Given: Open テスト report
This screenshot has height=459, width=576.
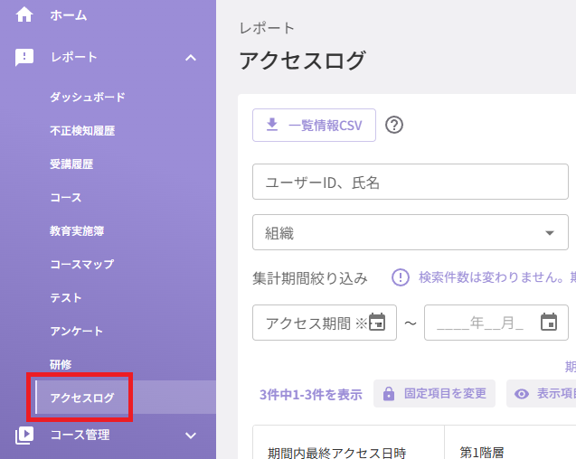Looking at the screenshot, I should [x=66, y=298].
